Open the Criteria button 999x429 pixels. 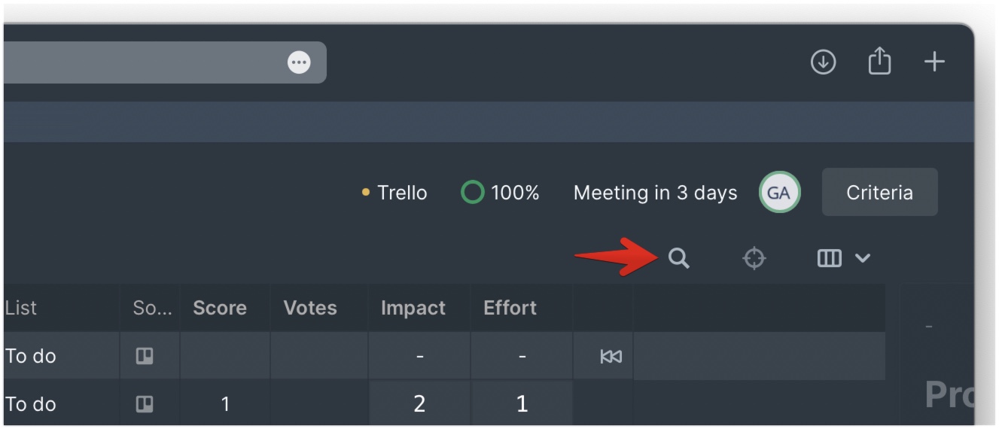pos(879,193)
